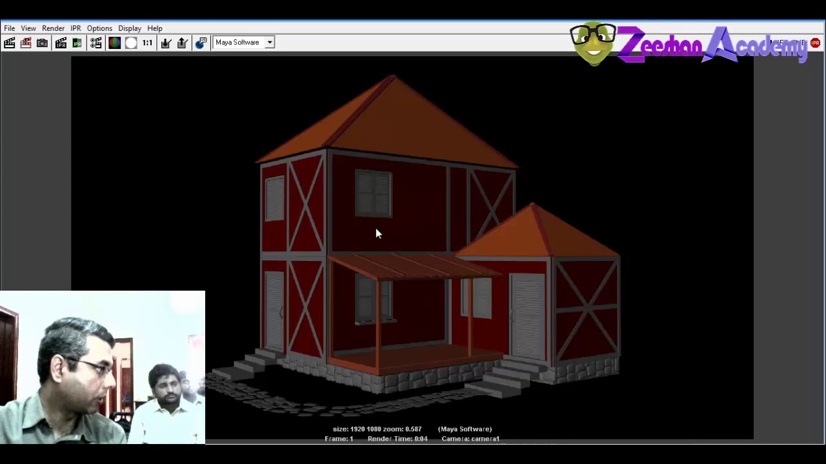Refresh the IPR image using green IPR icon
The image size is (826, 464).
[77, 43]
